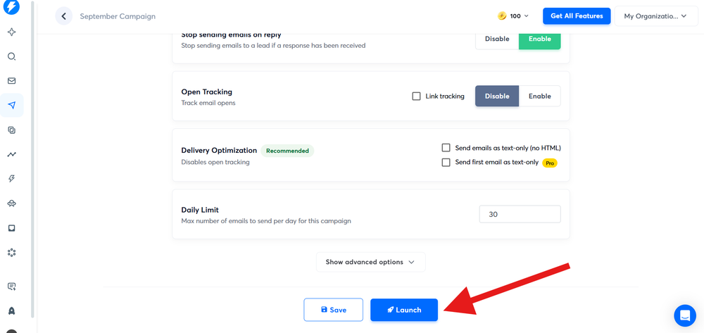
Task: Click the Daily Limit input field
Action: tap(520, 215)
